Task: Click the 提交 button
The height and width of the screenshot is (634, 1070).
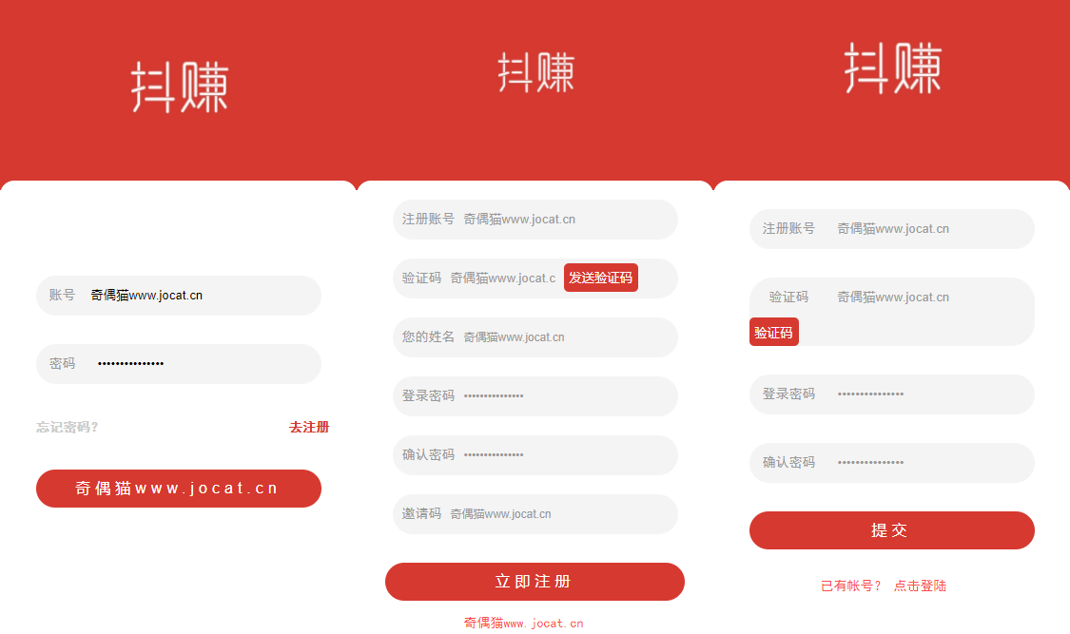Action: (892, 530)
